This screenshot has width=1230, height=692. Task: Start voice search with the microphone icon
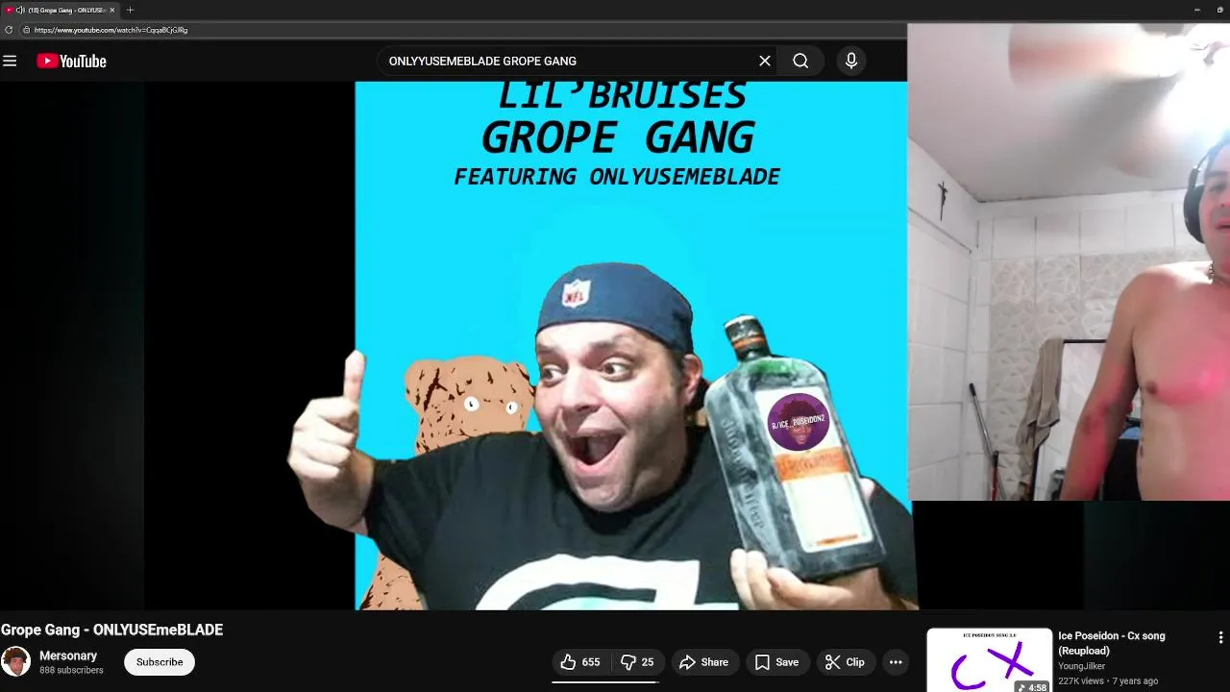coord(851,61)
